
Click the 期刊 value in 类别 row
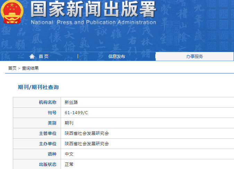[x=69, y=123]
